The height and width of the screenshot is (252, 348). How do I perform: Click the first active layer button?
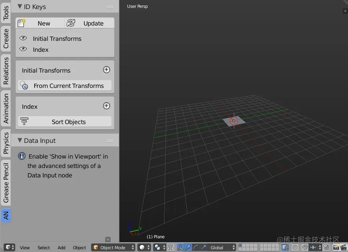click(x=240, y=245)
